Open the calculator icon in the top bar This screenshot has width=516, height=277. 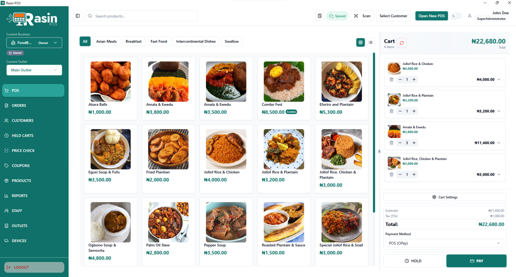click(320, 16)
